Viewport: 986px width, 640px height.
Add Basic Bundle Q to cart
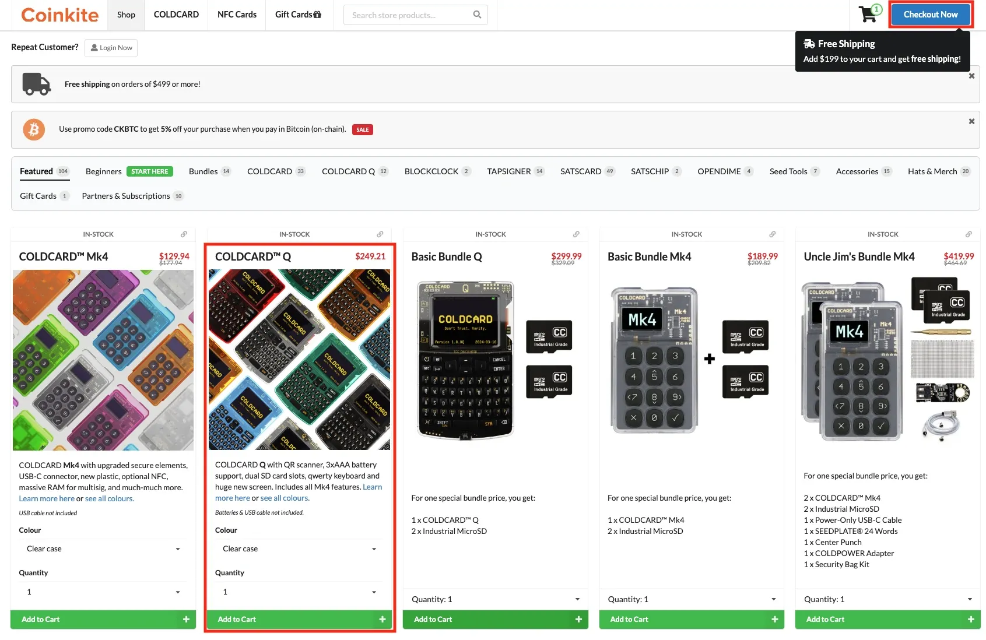[x=496, y=620]
